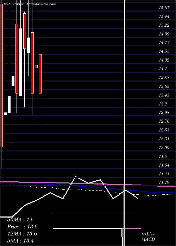
Task: Click the 13.88 price axis label
Action: click(164, 78)
